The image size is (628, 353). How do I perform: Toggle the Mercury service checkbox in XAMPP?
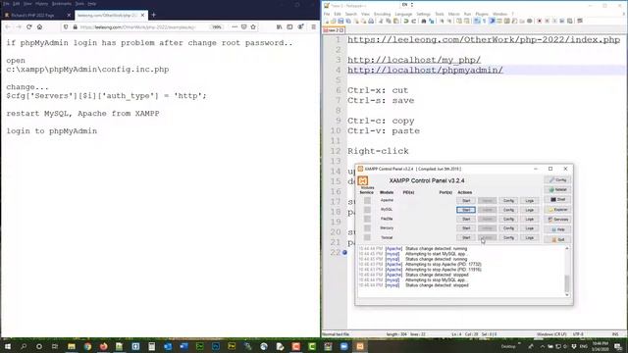[367, 228]
